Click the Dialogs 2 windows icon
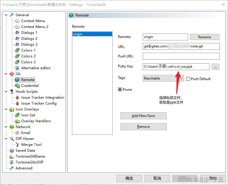This screenshot has height=185, width=228. tap(17, 39)
